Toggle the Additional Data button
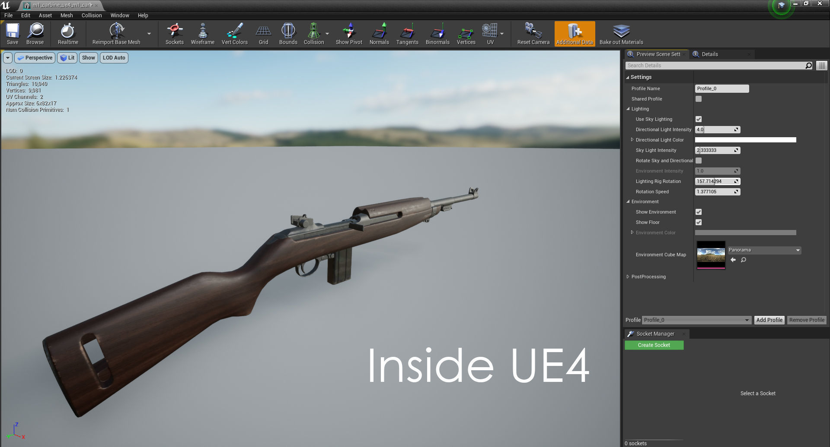Screen dimensions: 830x447 (575, 33)
